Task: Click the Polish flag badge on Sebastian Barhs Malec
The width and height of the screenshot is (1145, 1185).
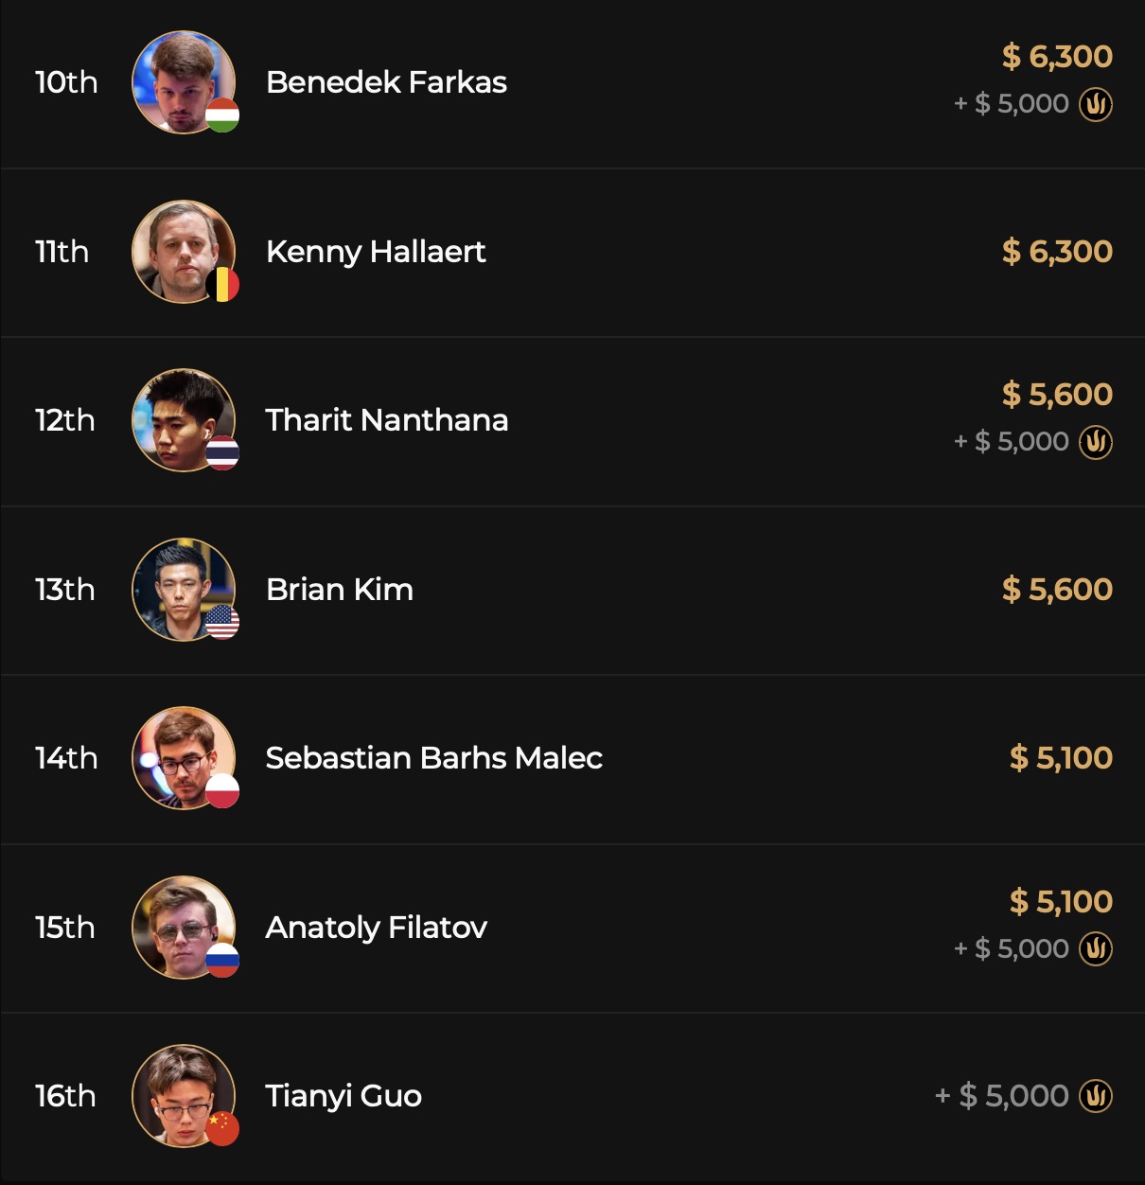Action: tap(222, 791)
